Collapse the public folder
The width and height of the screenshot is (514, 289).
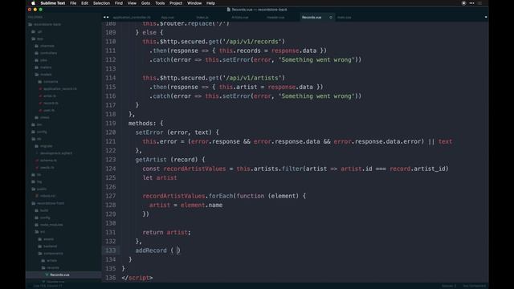click(x=39, y=189)
